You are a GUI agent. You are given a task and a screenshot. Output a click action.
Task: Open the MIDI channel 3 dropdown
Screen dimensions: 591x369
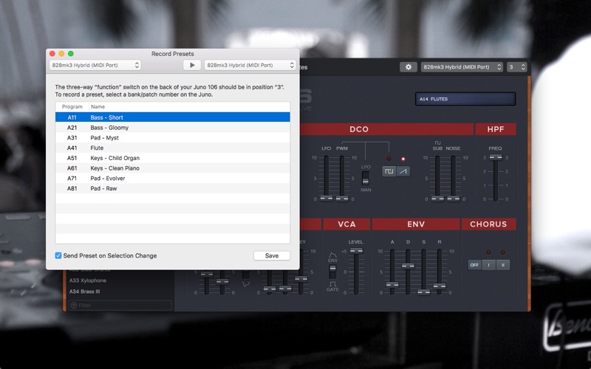(517, 67)
